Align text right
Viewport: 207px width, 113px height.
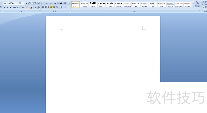point(48,7)
